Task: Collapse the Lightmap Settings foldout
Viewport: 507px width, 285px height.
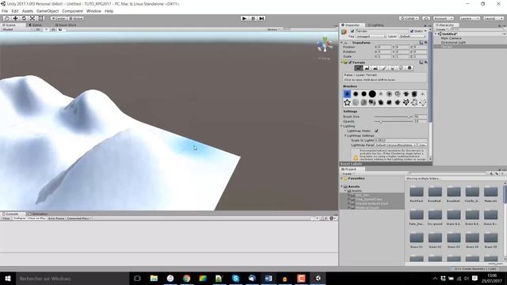Action: 345,135
